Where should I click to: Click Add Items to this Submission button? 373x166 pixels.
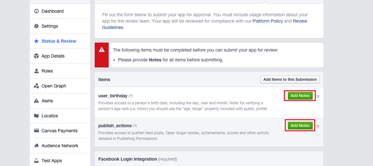coord(290,80)
